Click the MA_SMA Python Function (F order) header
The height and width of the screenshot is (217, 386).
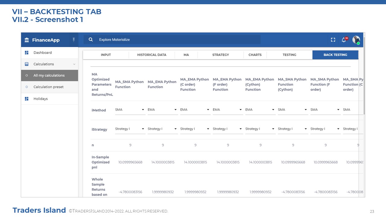(325, 84)
